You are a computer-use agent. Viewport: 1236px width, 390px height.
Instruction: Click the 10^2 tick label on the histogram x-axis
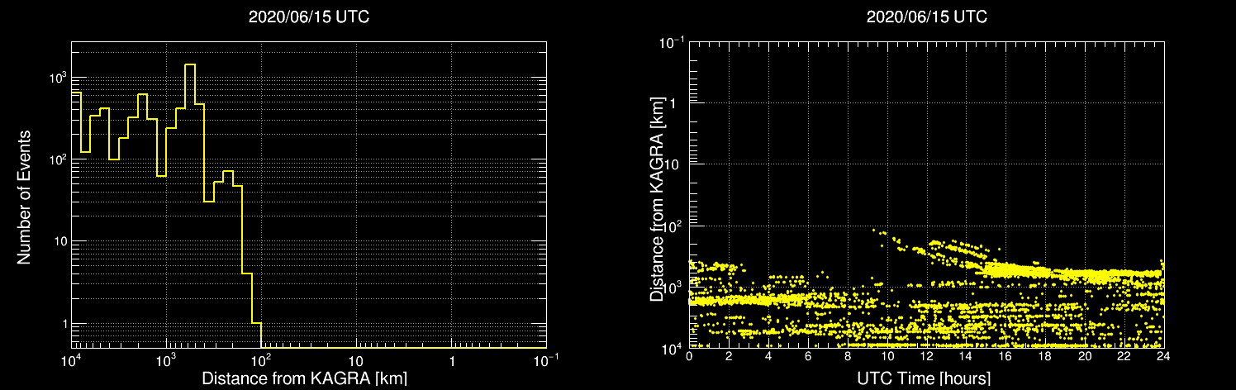[262, 361]
